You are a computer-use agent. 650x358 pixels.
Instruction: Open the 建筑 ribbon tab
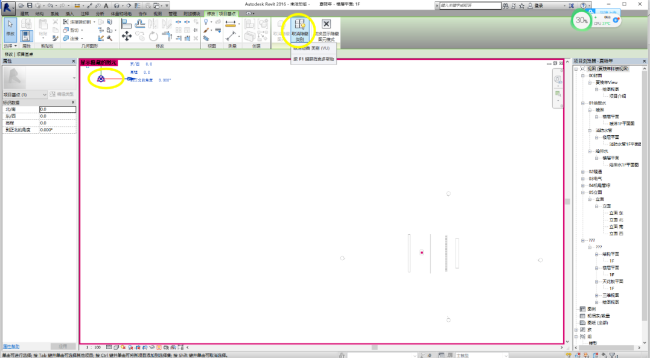(x=25, y=13)
